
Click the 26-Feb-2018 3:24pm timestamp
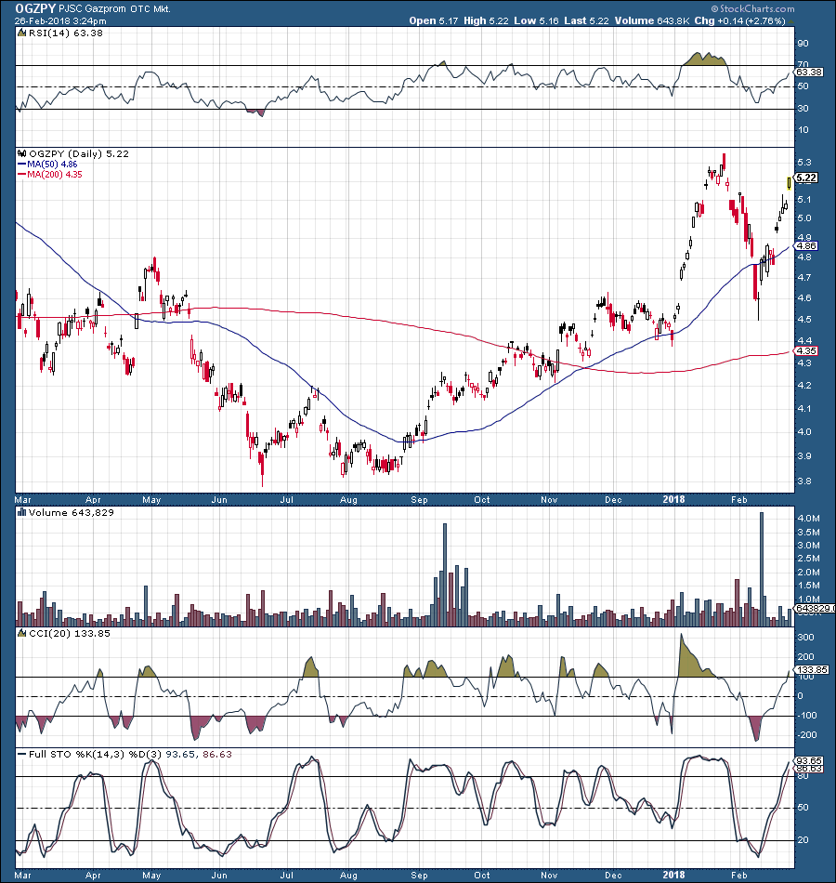coord(60,20)
